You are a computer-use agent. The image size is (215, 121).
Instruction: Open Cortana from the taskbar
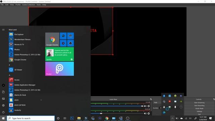[x=58, y=118]
